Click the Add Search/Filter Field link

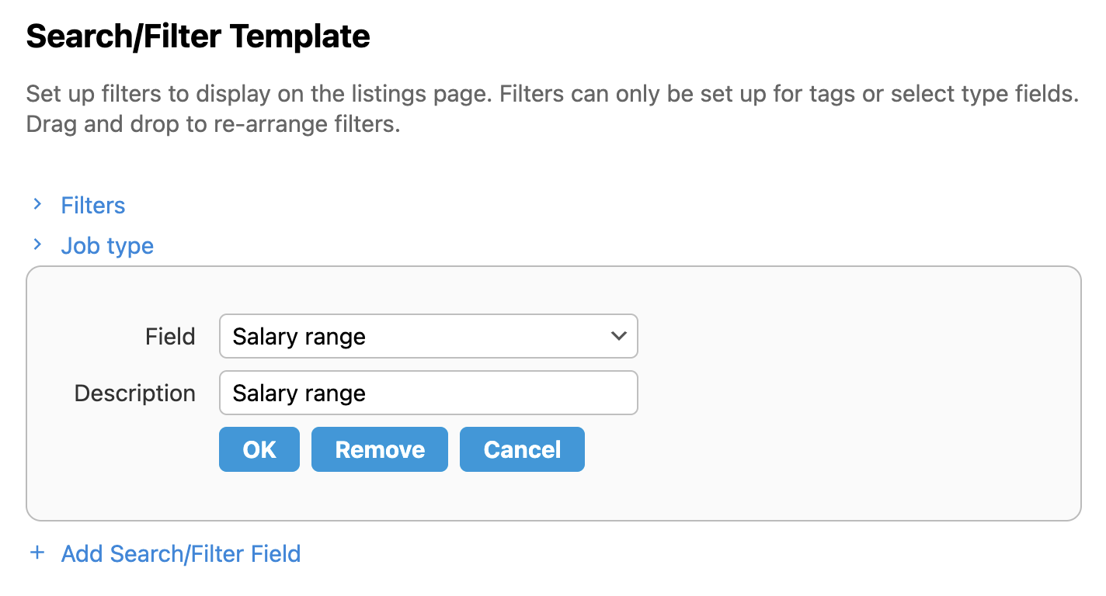point(180,554)
